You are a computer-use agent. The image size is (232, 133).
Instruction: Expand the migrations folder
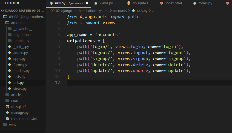click(23, 35)
